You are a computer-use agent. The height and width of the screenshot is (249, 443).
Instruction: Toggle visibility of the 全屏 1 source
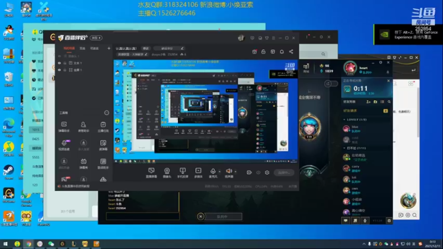[59, 70]
